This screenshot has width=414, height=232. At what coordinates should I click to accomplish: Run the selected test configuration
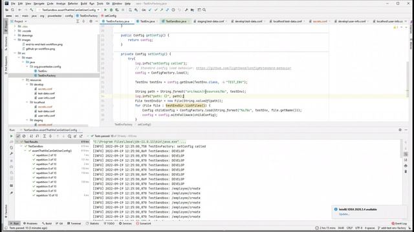coord(105,10)
